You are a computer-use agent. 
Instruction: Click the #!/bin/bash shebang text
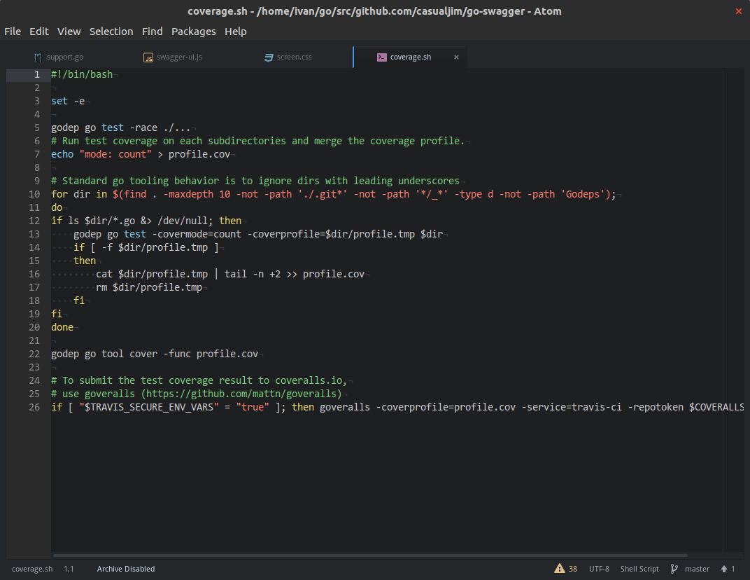pyautogui.click(x=82, y=75)
